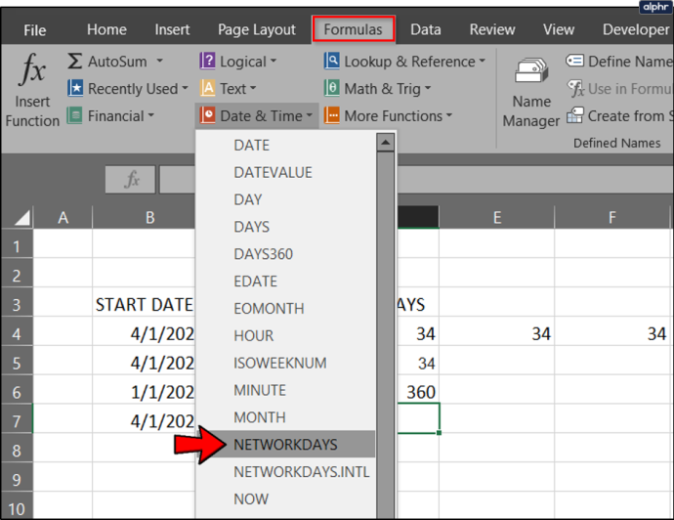Click the formula bar fx button
Screen dimensions: 674x520
(131, 179)
